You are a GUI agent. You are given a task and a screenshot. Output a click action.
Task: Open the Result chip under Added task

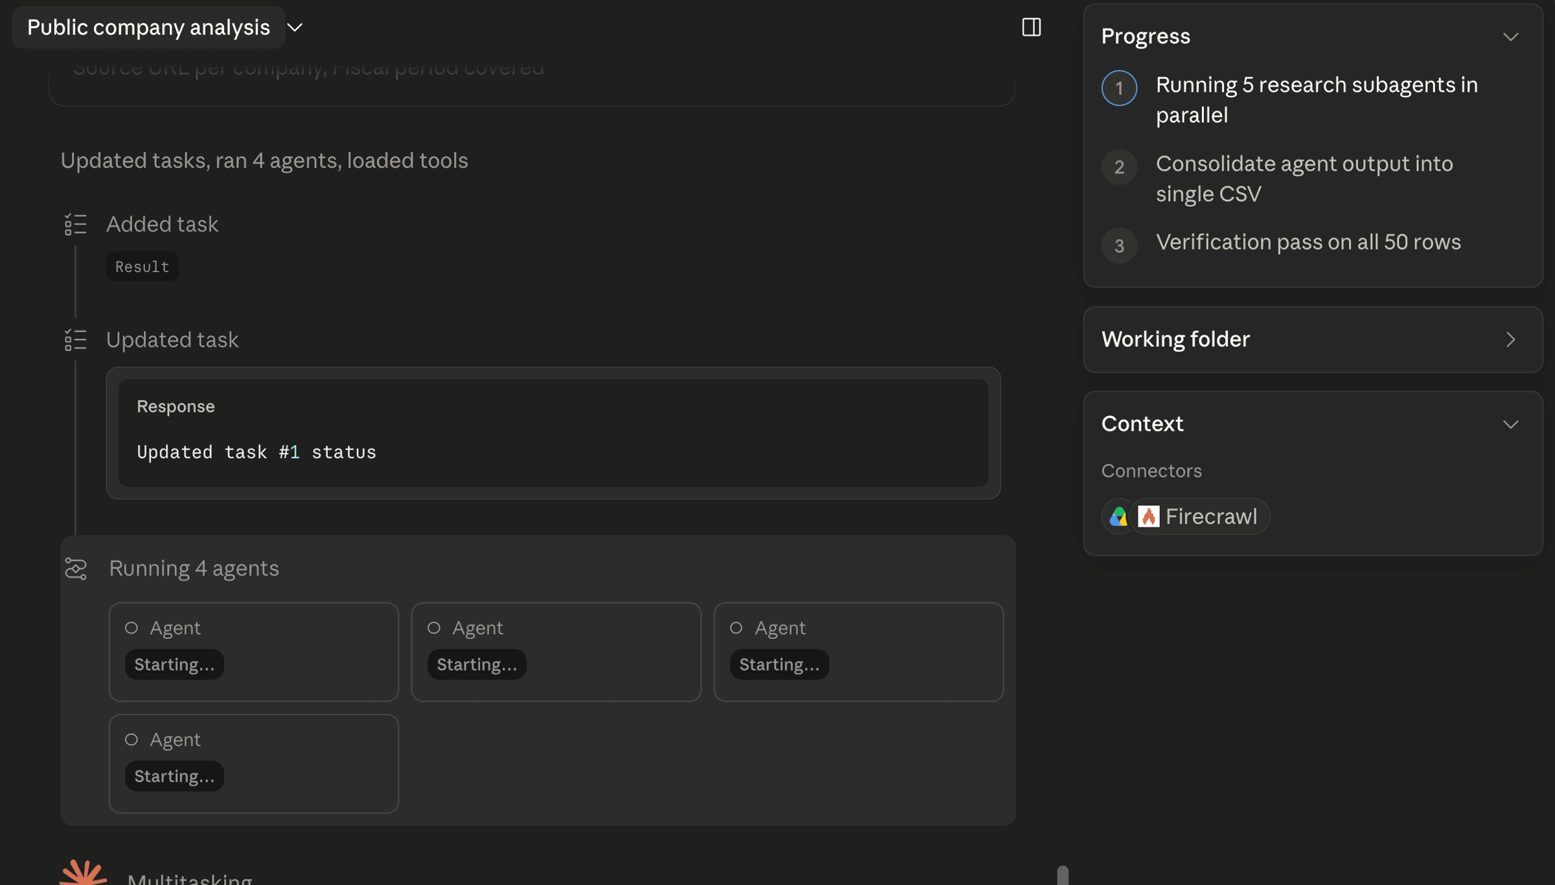pos(143,266)
